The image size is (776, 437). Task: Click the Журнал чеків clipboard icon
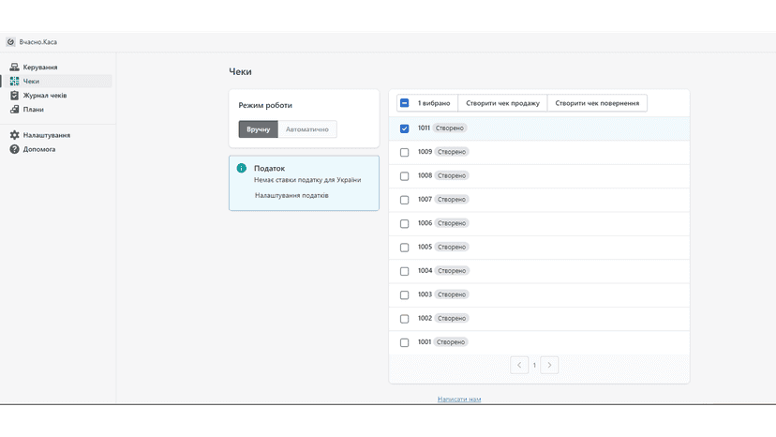14,95
